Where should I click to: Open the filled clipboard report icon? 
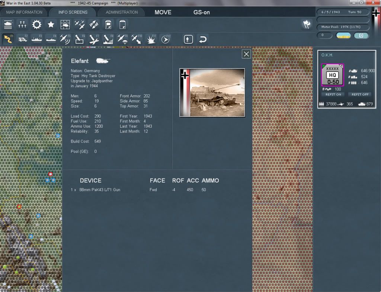pos(108,24)
